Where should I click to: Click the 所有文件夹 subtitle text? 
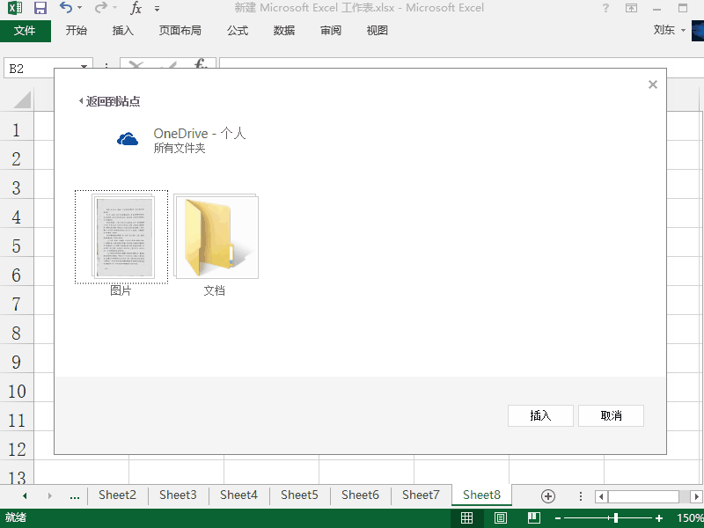click(180, 148)
